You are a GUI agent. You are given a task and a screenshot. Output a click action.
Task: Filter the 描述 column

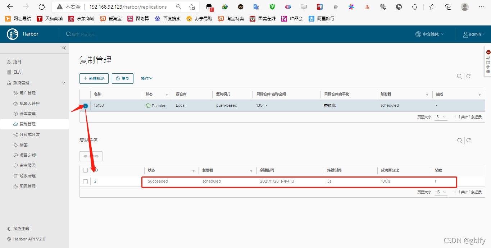(479, 95)
